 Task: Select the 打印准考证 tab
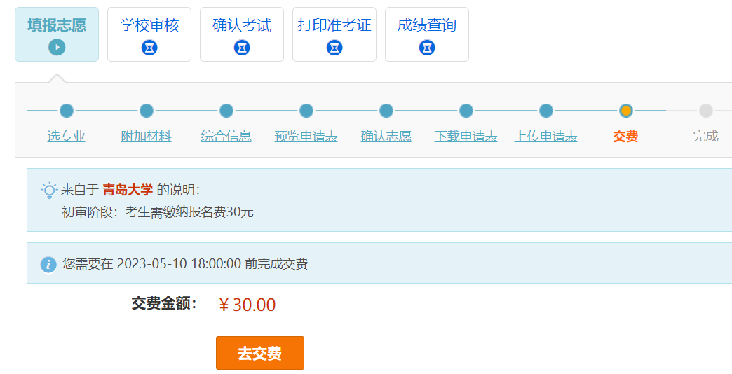[334, 34]
